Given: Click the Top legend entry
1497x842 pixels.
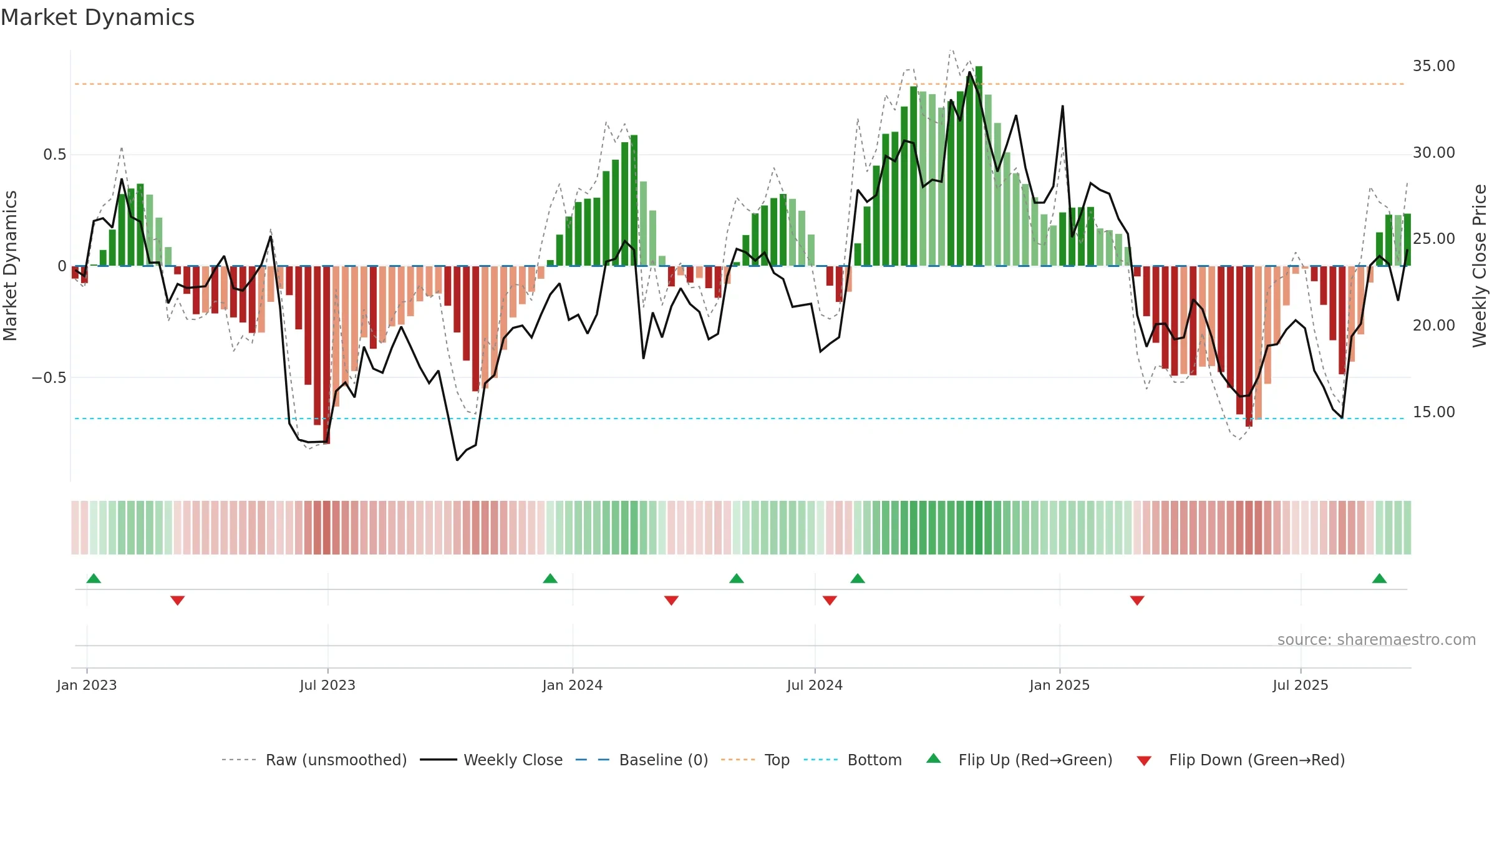Looking at the screenshot, I should [755, 760].
